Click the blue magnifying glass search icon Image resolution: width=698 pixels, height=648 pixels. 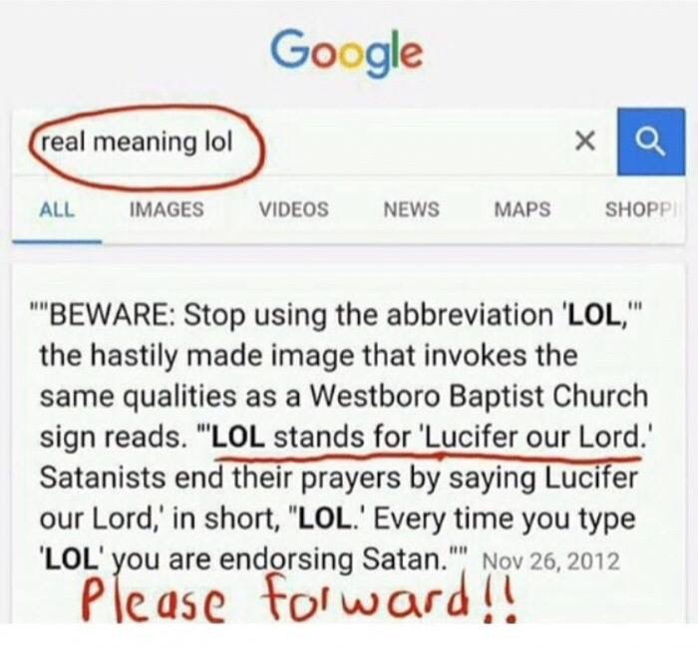pos(651,142)
